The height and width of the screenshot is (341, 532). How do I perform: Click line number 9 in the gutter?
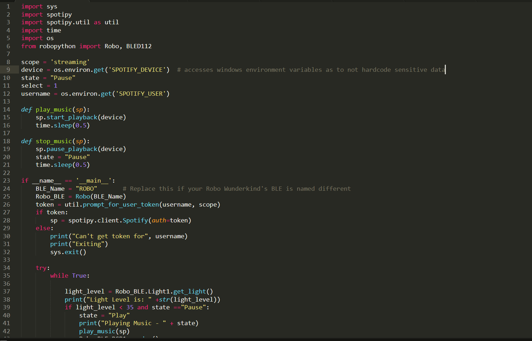(8, 70)
